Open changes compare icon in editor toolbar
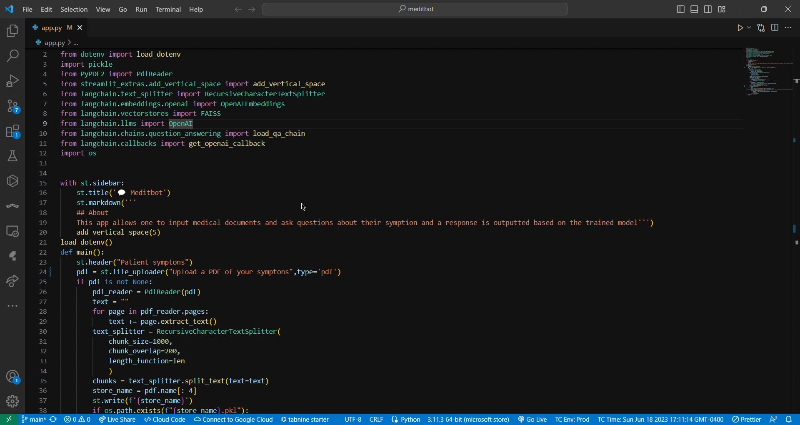Viewport: 800px width, 425px height. pos(761,28)
